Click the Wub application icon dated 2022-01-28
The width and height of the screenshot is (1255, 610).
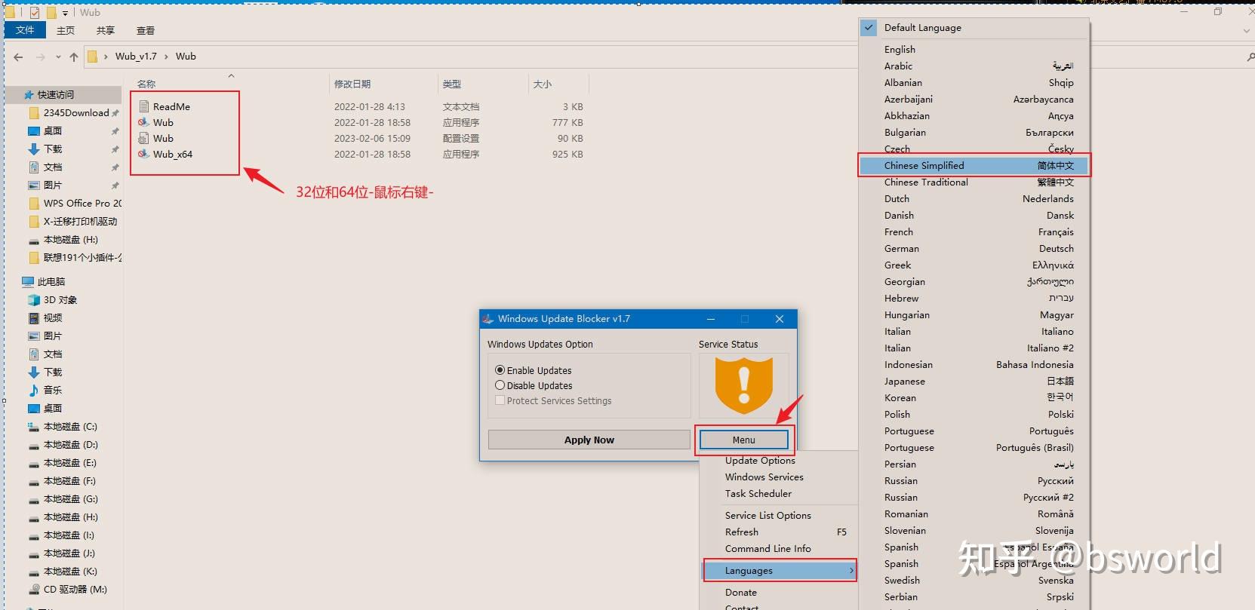point(144,122)
